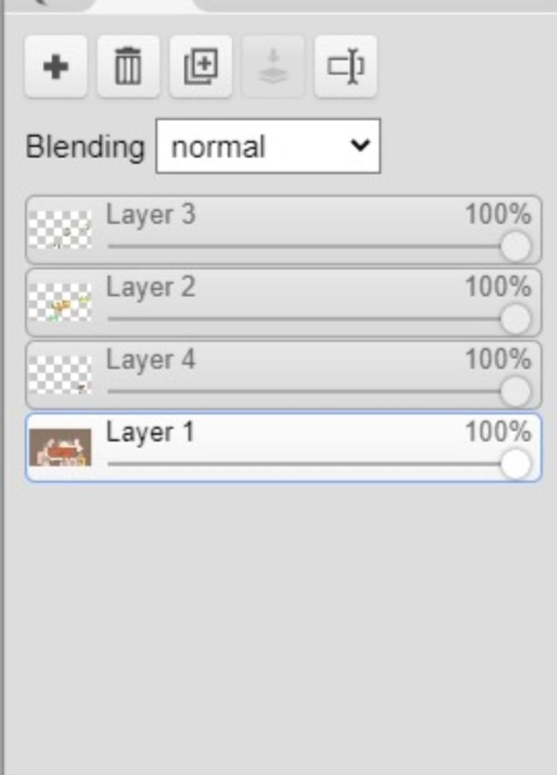The height and width of the screenshot is (775, 557).
Task: Select the Layer 4 row
Action: (283, 375)
